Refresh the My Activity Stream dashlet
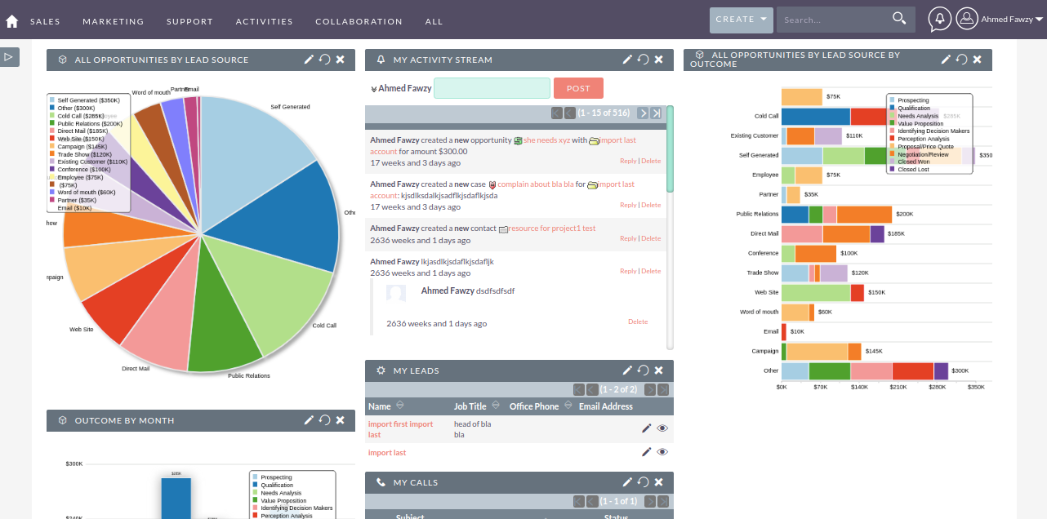Screen dimensions: 1047x519 click(x=643, y=60)
